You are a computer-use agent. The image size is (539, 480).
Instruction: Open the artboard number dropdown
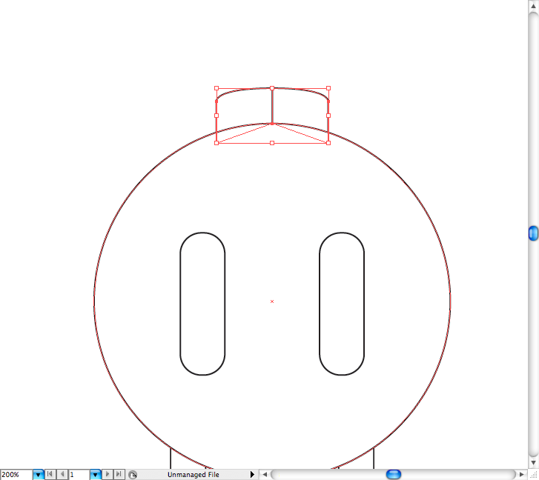95,474
